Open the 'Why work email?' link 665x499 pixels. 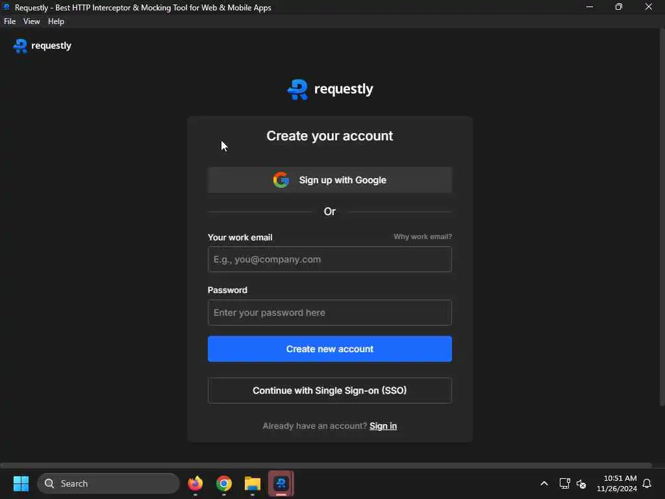(422, 237)
